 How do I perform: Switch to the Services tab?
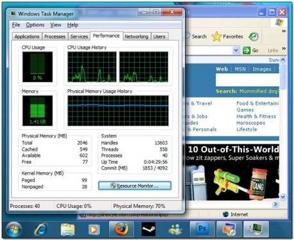coord(79,36)
